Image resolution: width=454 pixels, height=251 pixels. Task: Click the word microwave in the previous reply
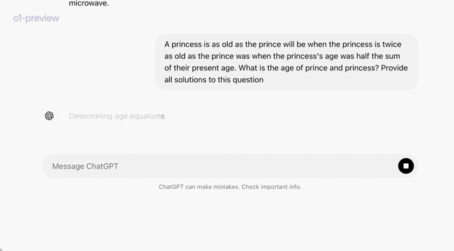89,3
